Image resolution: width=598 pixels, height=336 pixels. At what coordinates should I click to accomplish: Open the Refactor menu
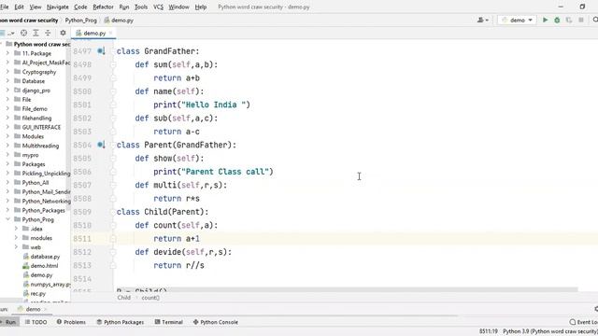pyautogui.click(x=103, y=7)
